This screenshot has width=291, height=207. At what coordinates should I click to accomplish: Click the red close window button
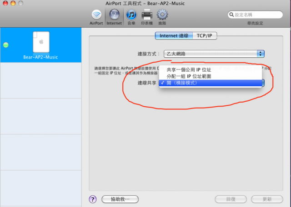point(5,3)
